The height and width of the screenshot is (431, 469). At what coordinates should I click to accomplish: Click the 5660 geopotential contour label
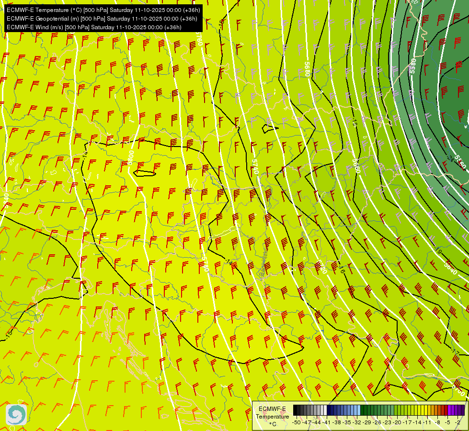coord(356,166)
